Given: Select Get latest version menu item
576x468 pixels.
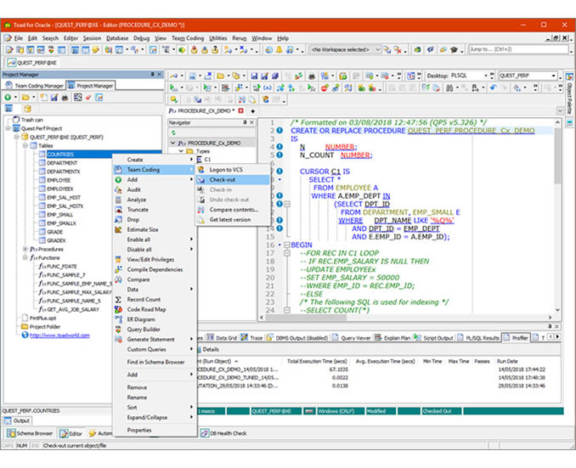Looking at the screenshot, I should tap(233, 220).
